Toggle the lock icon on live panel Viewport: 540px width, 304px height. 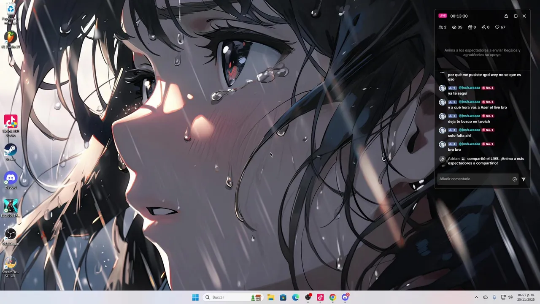pyautogui.click(x=506, y=16)
